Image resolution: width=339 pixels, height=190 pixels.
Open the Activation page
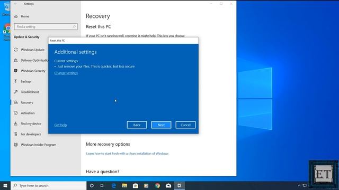tap(28, 113)
